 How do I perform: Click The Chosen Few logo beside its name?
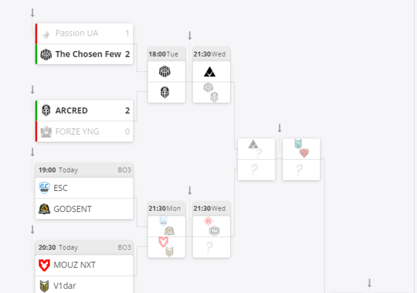pos(46,54)
